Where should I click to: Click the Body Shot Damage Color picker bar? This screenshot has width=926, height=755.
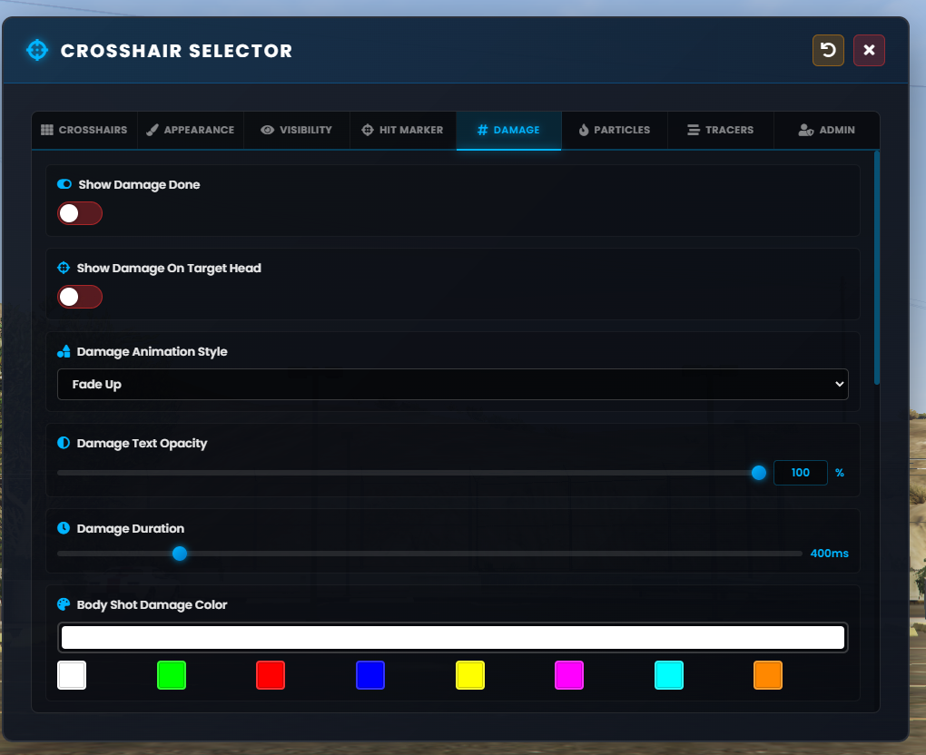(453, 638)
